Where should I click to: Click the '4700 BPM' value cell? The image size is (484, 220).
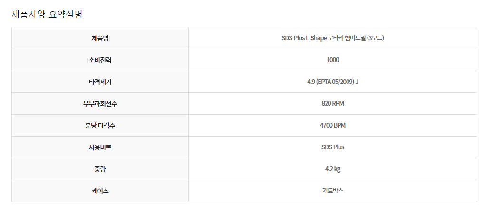pos(333,126)
